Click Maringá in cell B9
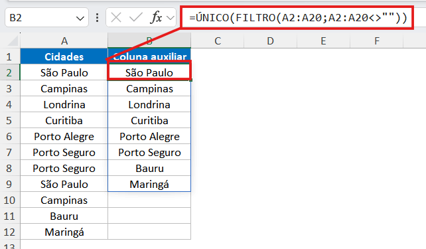The width and height of the screenshot is (426, 249). pyautogui.click(x=149, y=184)
